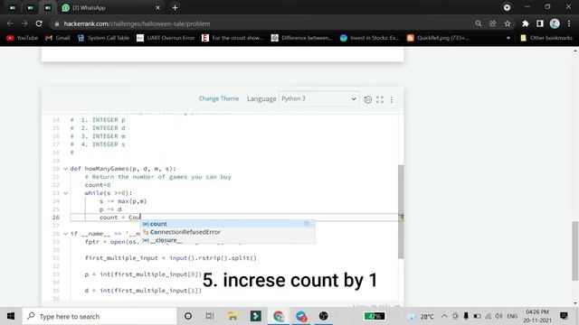Show hidden system tray icons chevron

(x=444, y=316)
